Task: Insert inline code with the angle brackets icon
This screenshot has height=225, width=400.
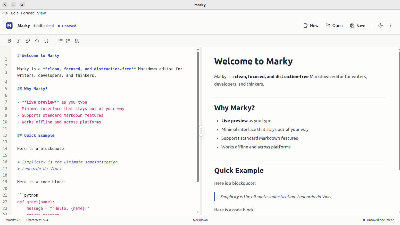Action: pos(37,41)
